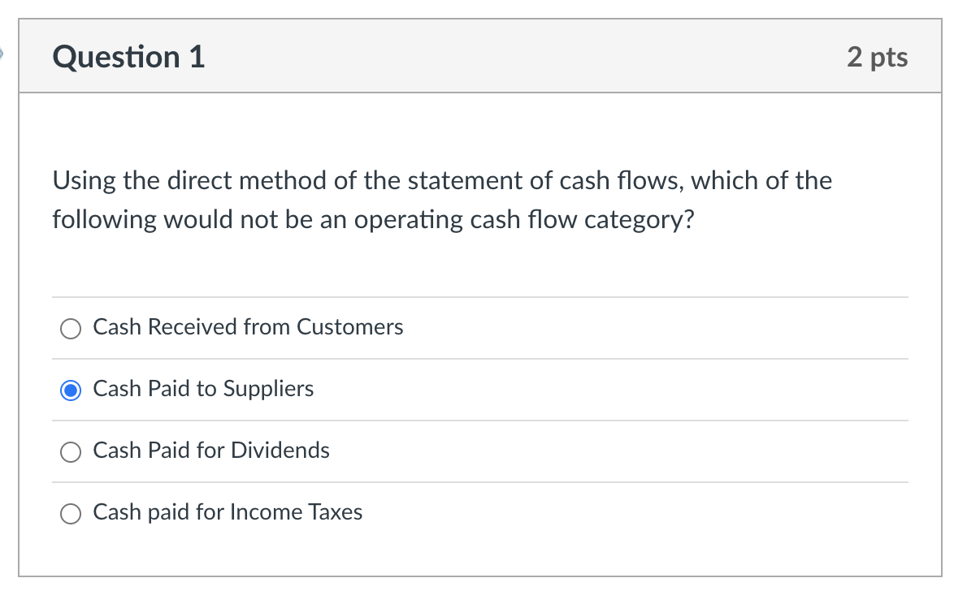
Task: Click inside the Question 1 title bar
Action: coord(488,57)
